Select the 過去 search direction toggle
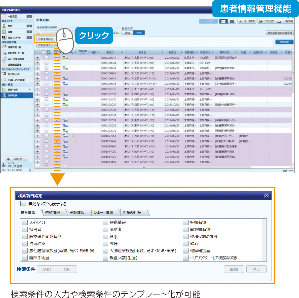 tap(128, 33)
